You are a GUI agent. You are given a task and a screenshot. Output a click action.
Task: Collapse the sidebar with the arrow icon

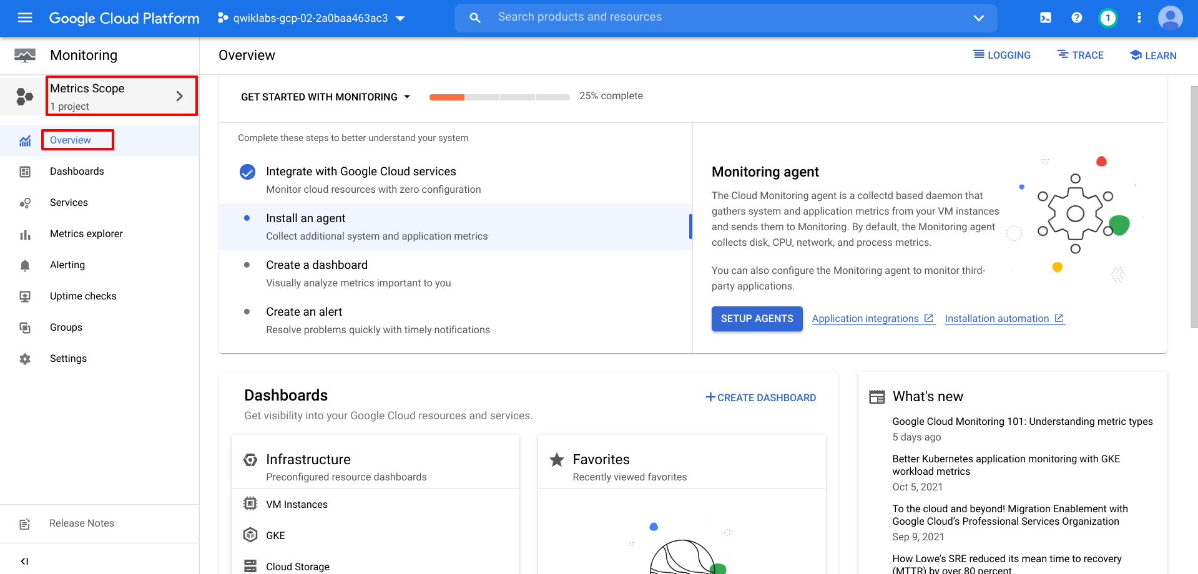pyautogui.click(x=24, y=561)
